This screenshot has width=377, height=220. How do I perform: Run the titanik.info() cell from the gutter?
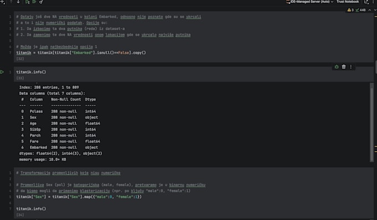(2, 72)
